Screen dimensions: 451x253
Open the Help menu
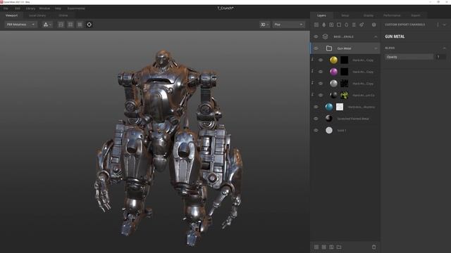[x=58, y=8]
